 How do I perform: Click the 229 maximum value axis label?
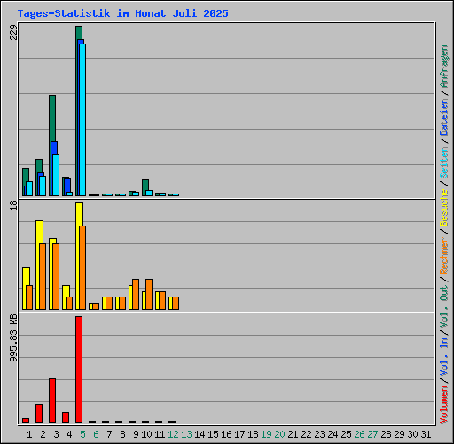tap(13, 32)
